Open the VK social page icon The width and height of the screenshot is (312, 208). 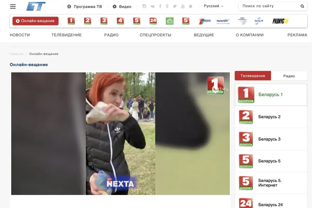click(152, 6)
